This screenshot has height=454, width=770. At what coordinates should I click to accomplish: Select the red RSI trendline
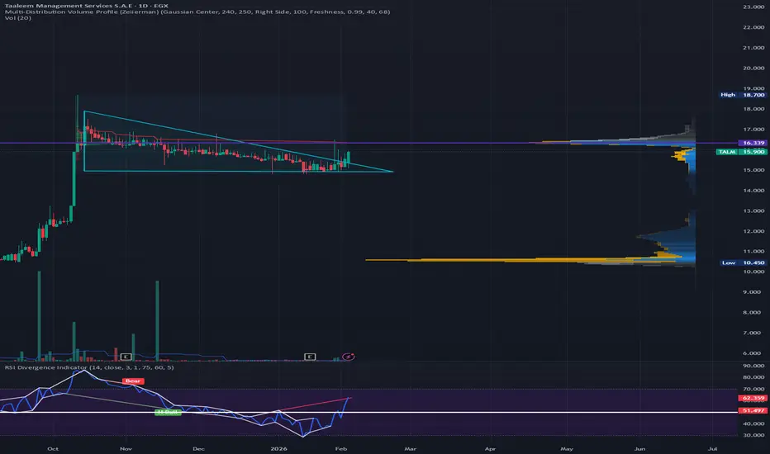pos(314,404)
